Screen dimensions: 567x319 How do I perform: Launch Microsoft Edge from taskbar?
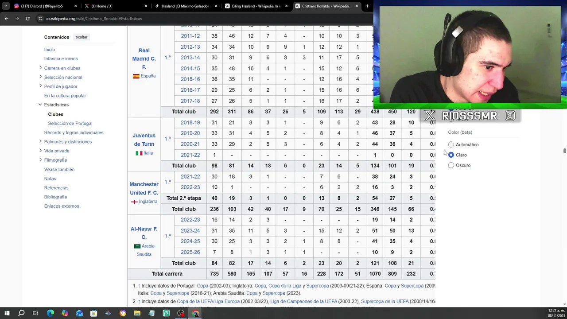(50, 313)
